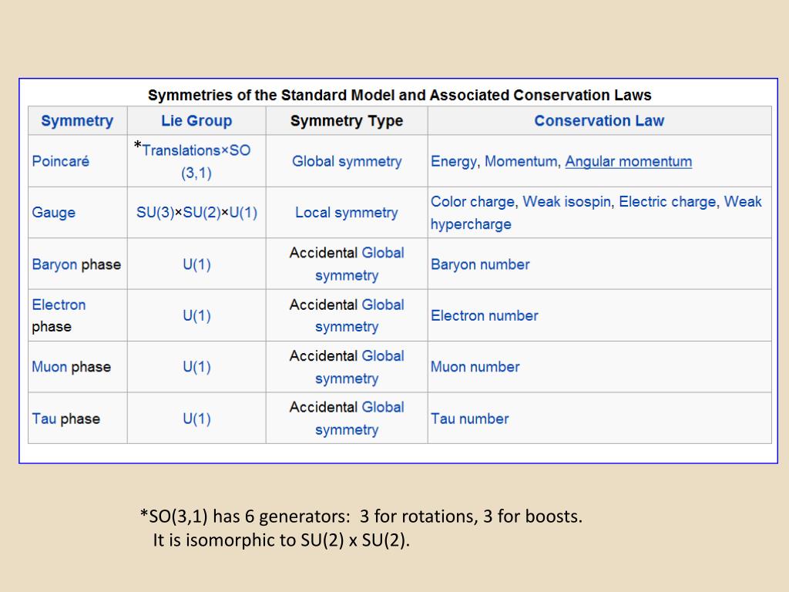Click the Electron number link
This screenshot has width=789, height=592.
point(485,315)
